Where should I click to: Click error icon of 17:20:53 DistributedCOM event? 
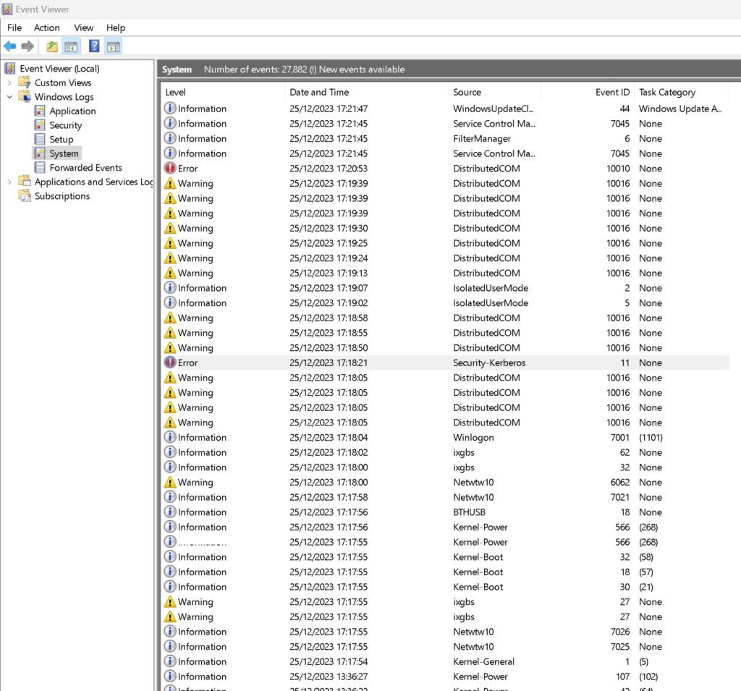point(170,169)
